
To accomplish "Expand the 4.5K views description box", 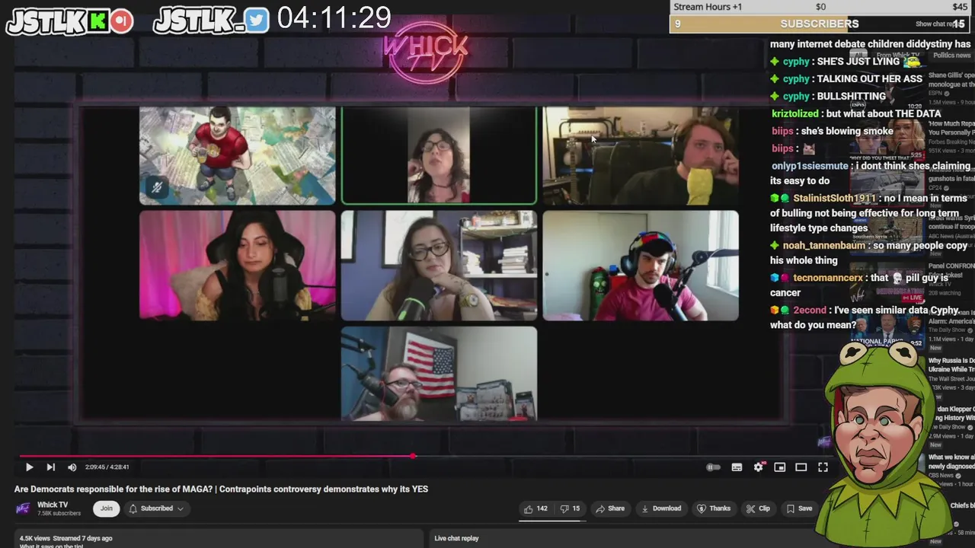I will point(219,539).
